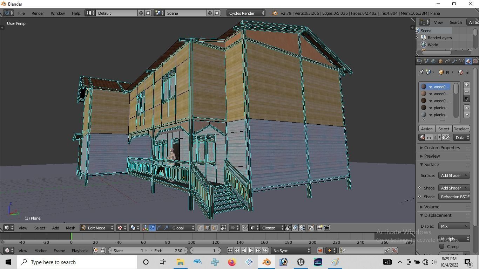Open Blender from the Windows taskbar

coord(266,262)
